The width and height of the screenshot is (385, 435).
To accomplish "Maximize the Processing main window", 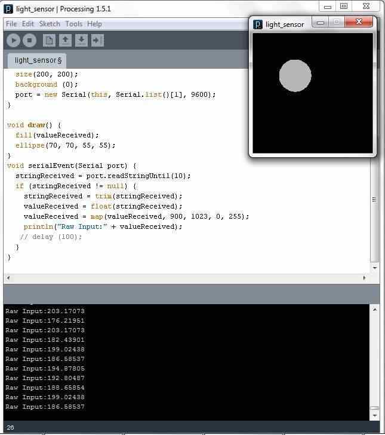I will tap(344, 6).
